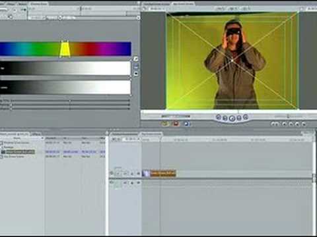Select the first sequence row in the Browser
317x237 pixels.
coord(17,143)
